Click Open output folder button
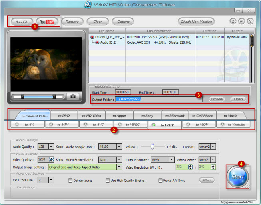 [238, 99]
